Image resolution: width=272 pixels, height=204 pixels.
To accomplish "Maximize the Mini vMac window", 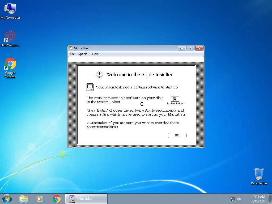I will (190, 48).
